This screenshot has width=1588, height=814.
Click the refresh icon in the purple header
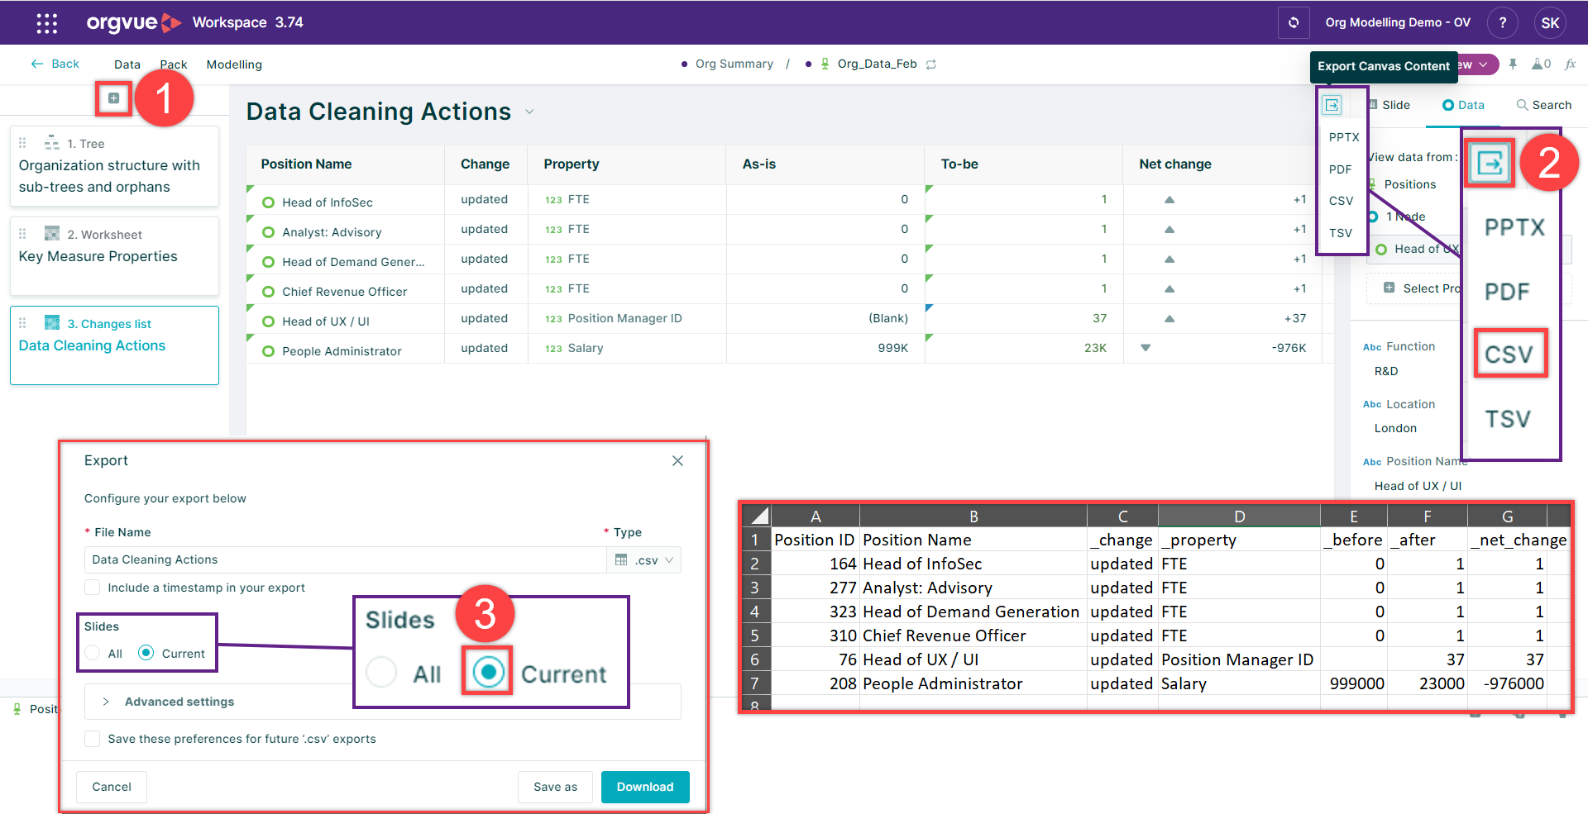coord(1294,22)
